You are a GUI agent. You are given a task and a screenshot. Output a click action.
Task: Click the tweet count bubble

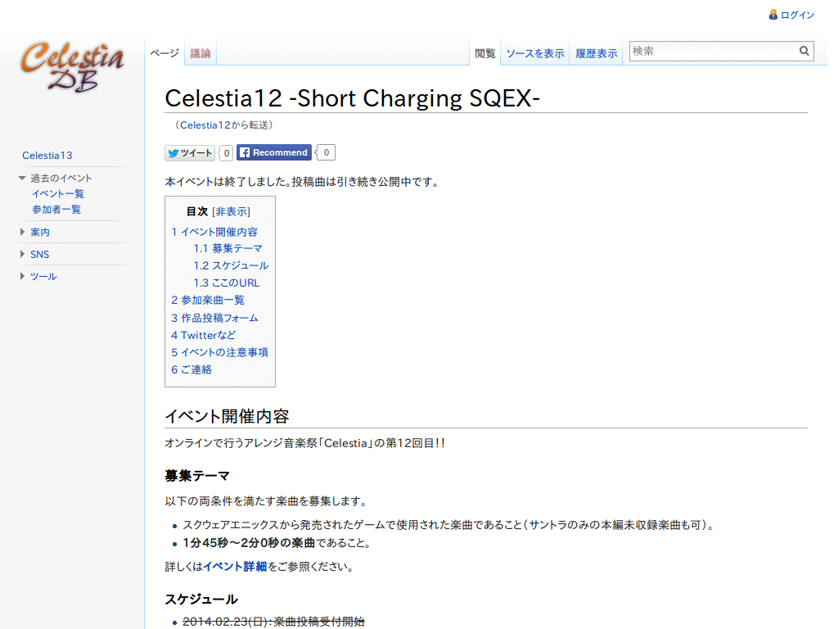point(226,153)
